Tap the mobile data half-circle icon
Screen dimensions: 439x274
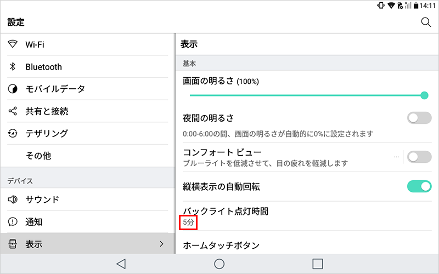coord(13,89)
